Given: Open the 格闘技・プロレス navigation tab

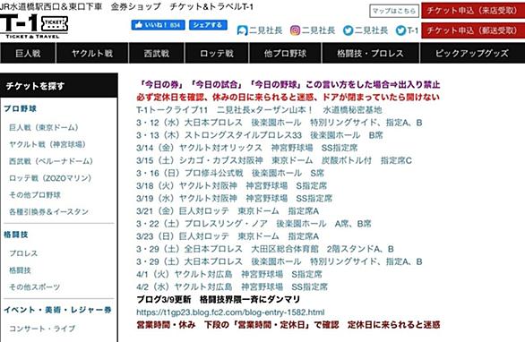Looking at the screenshot, I should (x=370, y=53).
